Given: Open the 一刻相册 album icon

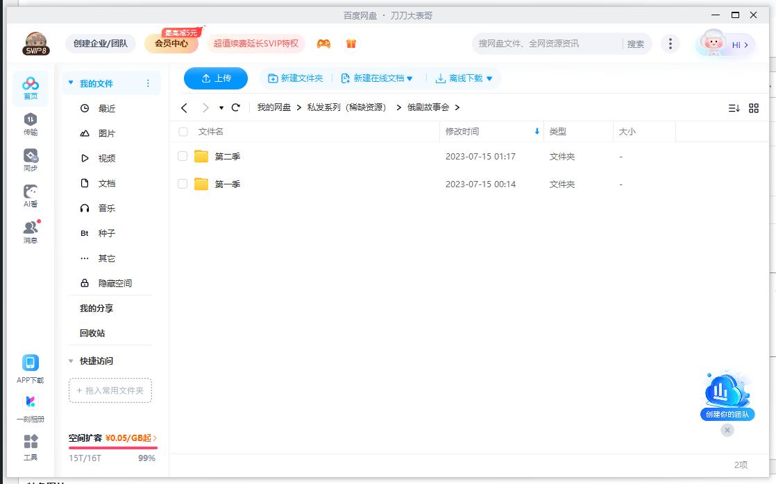Looking at the screenshot, I should (30, 406).
